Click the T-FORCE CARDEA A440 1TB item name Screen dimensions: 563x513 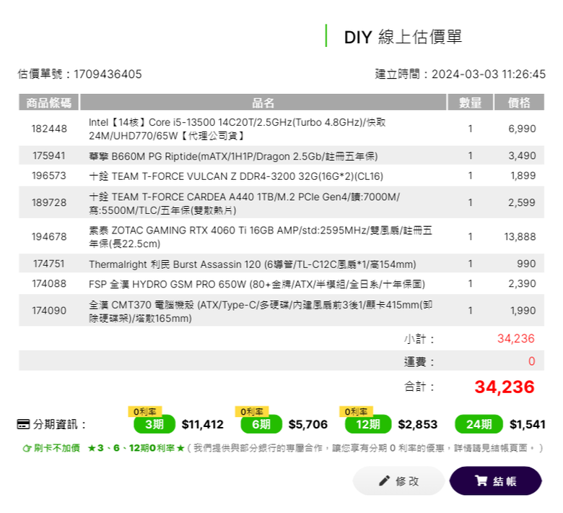tap(245, 204)
